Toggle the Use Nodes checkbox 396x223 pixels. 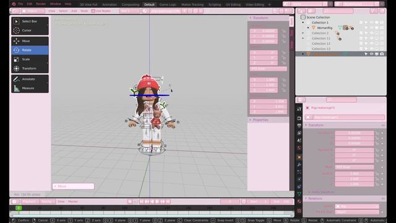click(93, 11)
